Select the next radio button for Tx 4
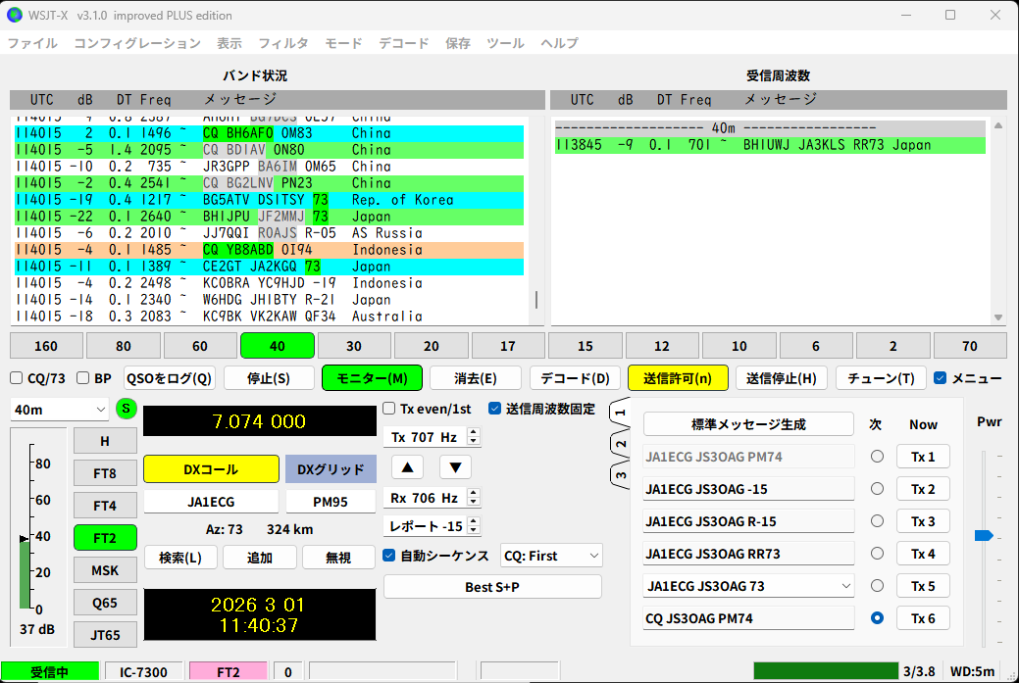The height and width of the screenshot is (683, 1019). [878, 554]
